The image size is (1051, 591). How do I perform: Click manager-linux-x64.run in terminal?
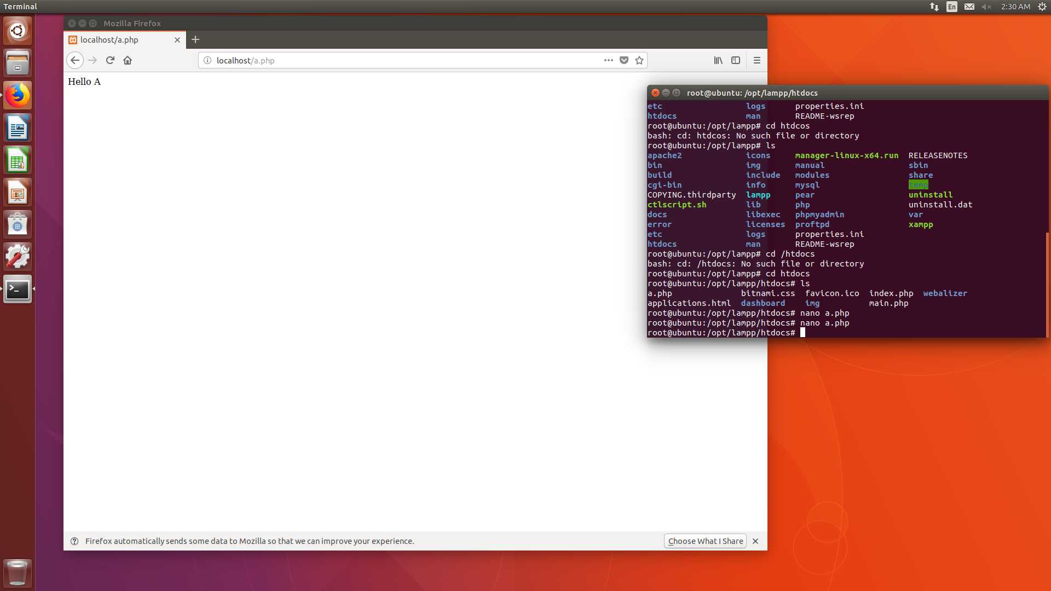tap(847, 155)
